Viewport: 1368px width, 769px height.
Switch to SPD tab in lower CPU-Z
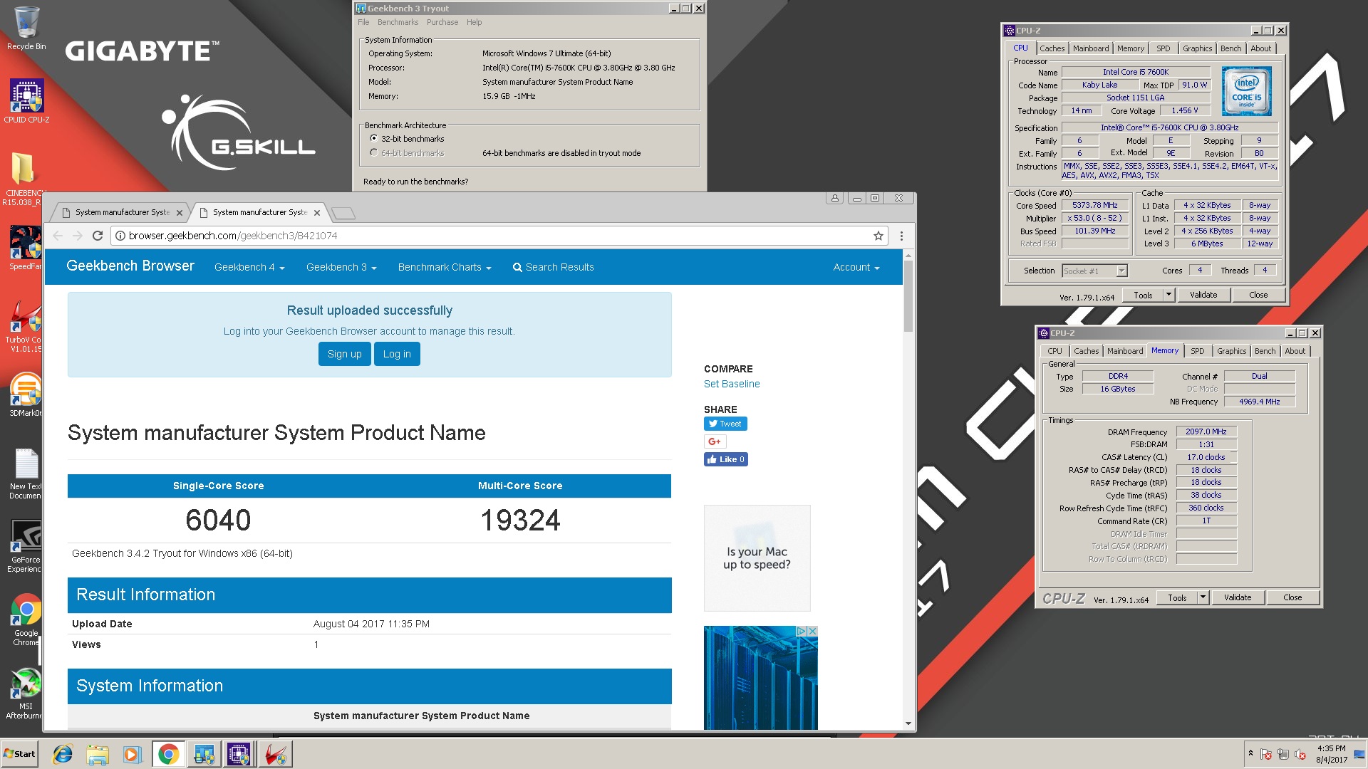click(x=1198, y=351)
